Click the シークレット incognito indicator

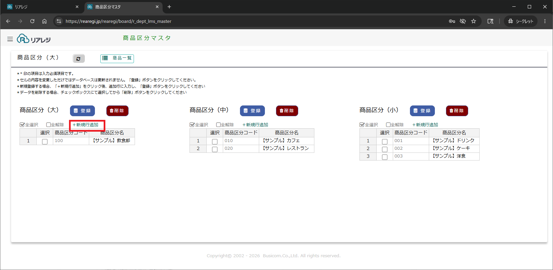[x=521, y=21]
